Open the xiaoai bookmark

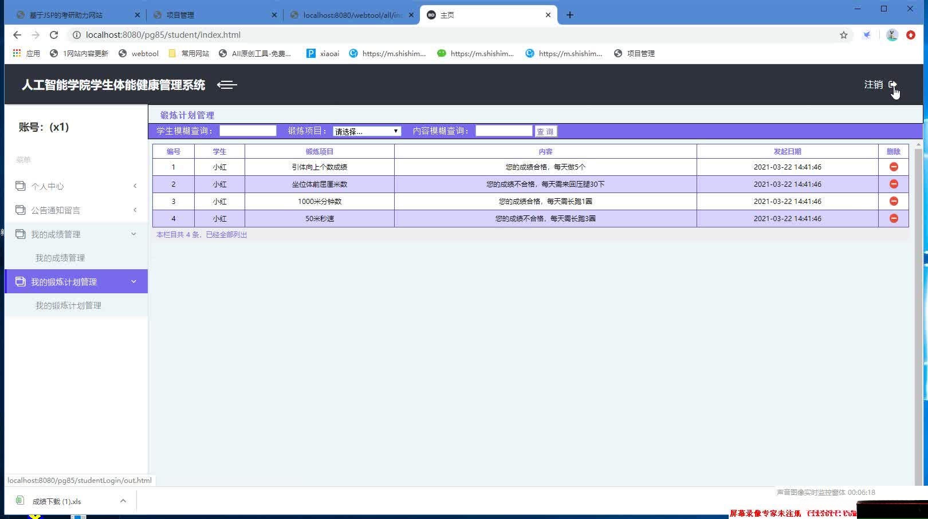pyautogui.click(x=323, y=53)
